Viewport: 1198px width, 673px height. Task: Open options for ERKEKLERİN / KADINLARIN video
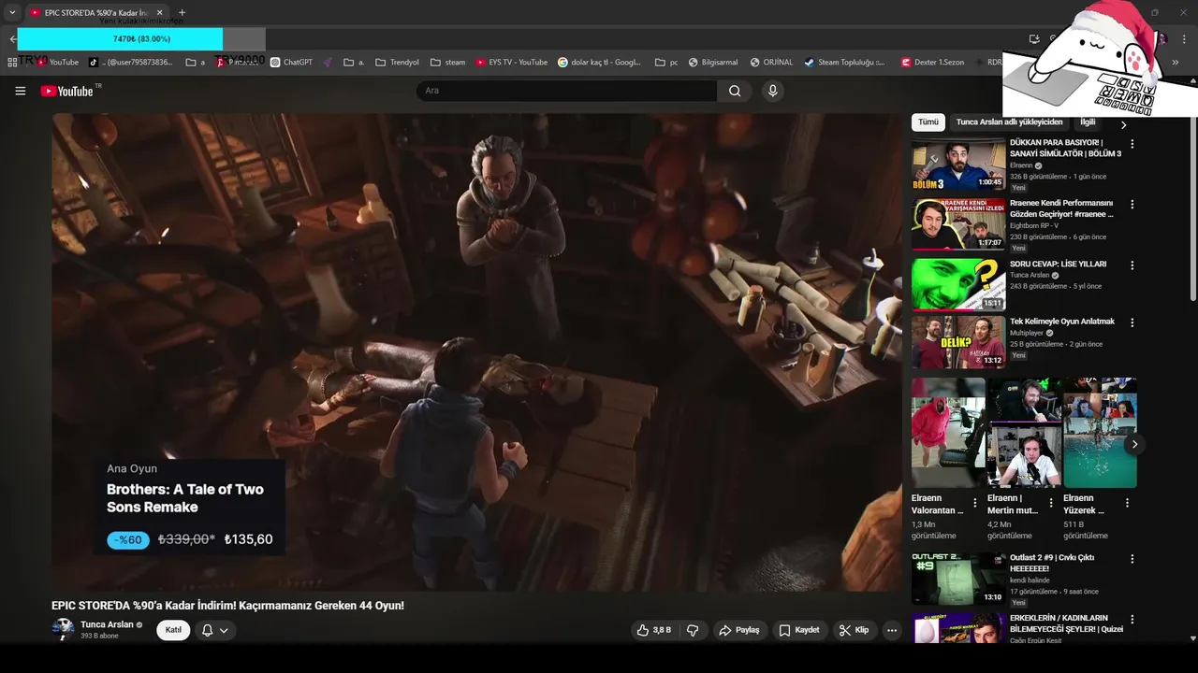click(x=1132, y=620)
